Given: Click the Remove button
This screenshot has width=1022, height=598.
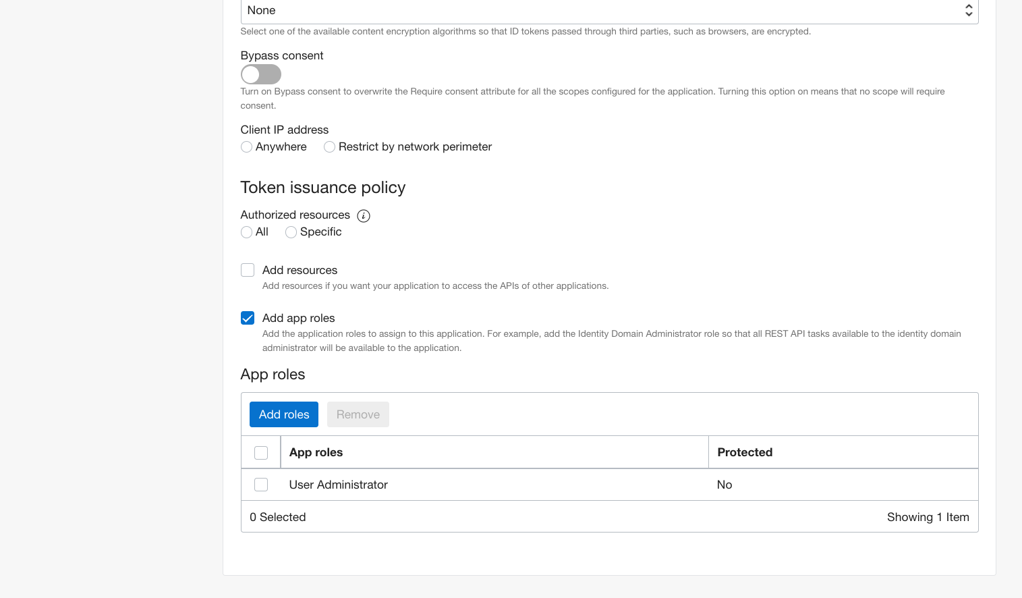Looking at the screenshot, I should click(358, 414).
